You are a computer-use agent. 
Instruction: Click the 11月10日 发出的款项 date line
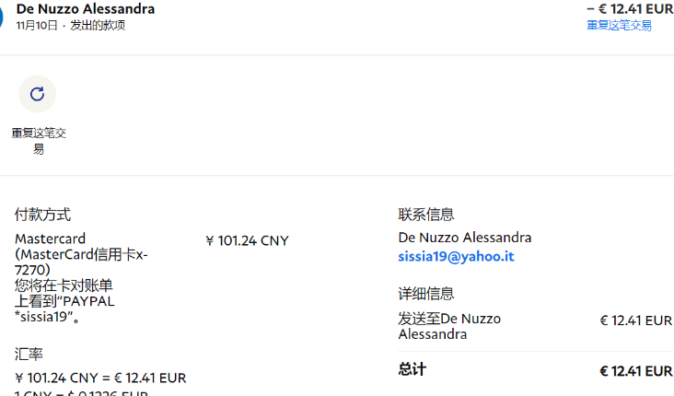(x=71, y=26)
